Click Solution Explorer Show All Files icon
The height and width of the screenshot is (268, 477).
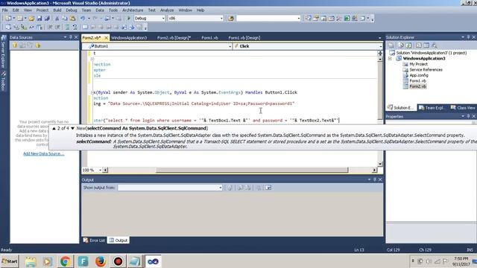(401, 45)
